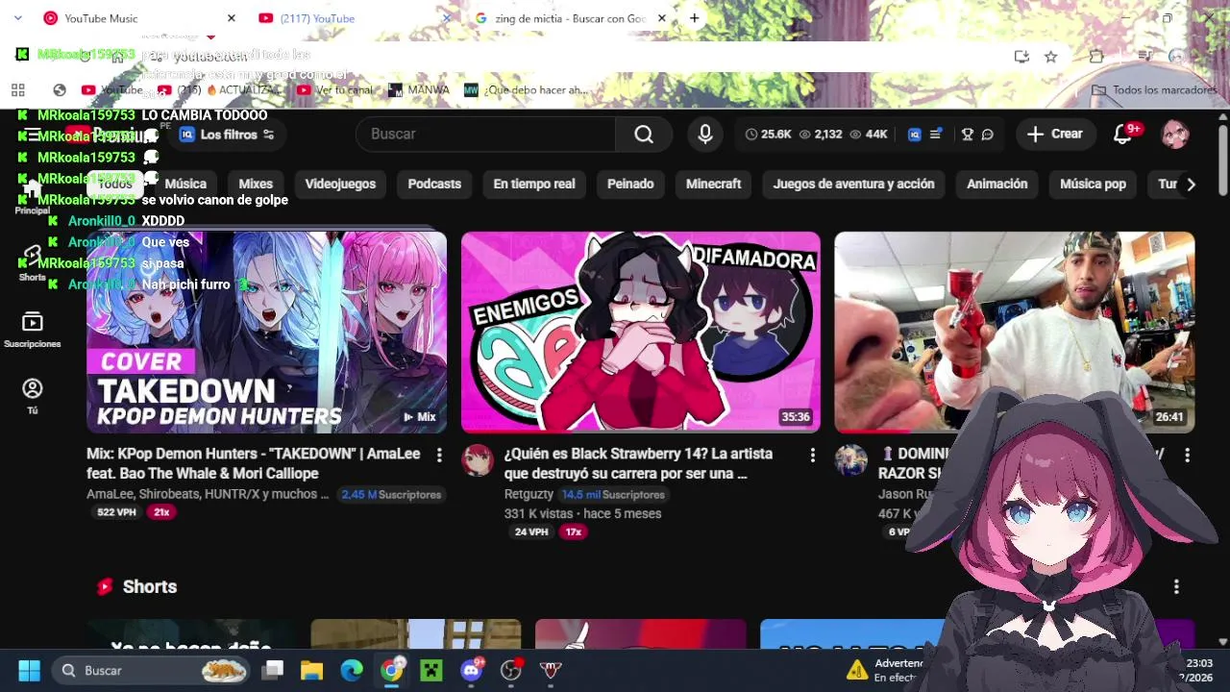The image size is (1230, 692).
Task: Select the En tiempo real chip
Action: tap(534, 184)
